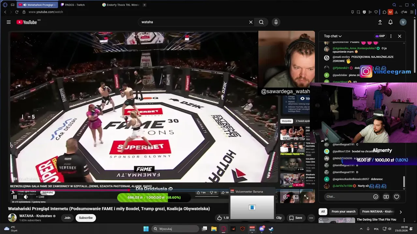
Task: Clear the search box with X
Action: [251, 22]
